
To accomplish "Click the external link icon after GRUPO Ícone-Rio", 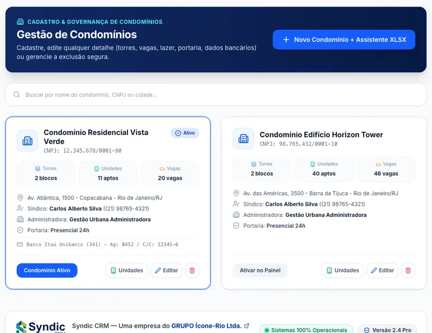I will [247, 326].
